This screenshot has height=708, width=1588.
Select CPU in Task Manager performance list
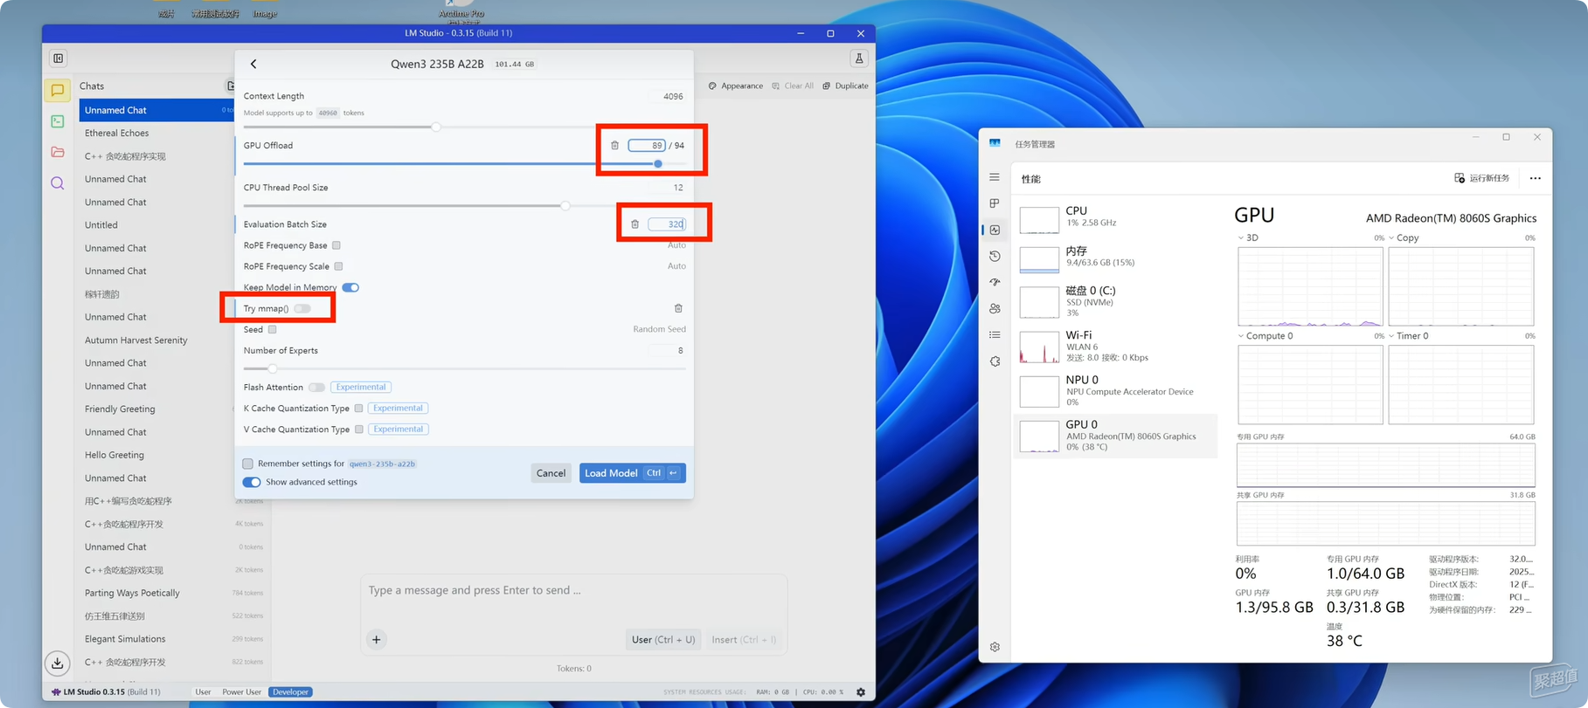pos(1114,217)
